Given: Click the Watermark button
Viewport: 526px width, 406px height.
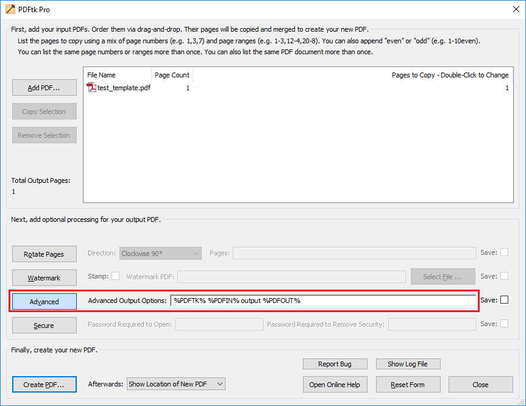Looking at the screenshot, I should pyautogui.click(x=44, y=278).
